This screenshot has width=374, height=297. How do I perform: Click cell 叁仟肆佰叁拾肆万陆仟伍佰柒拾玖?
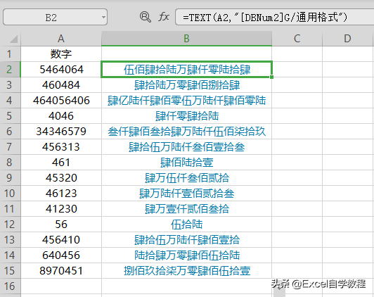[x=186, y=132]
